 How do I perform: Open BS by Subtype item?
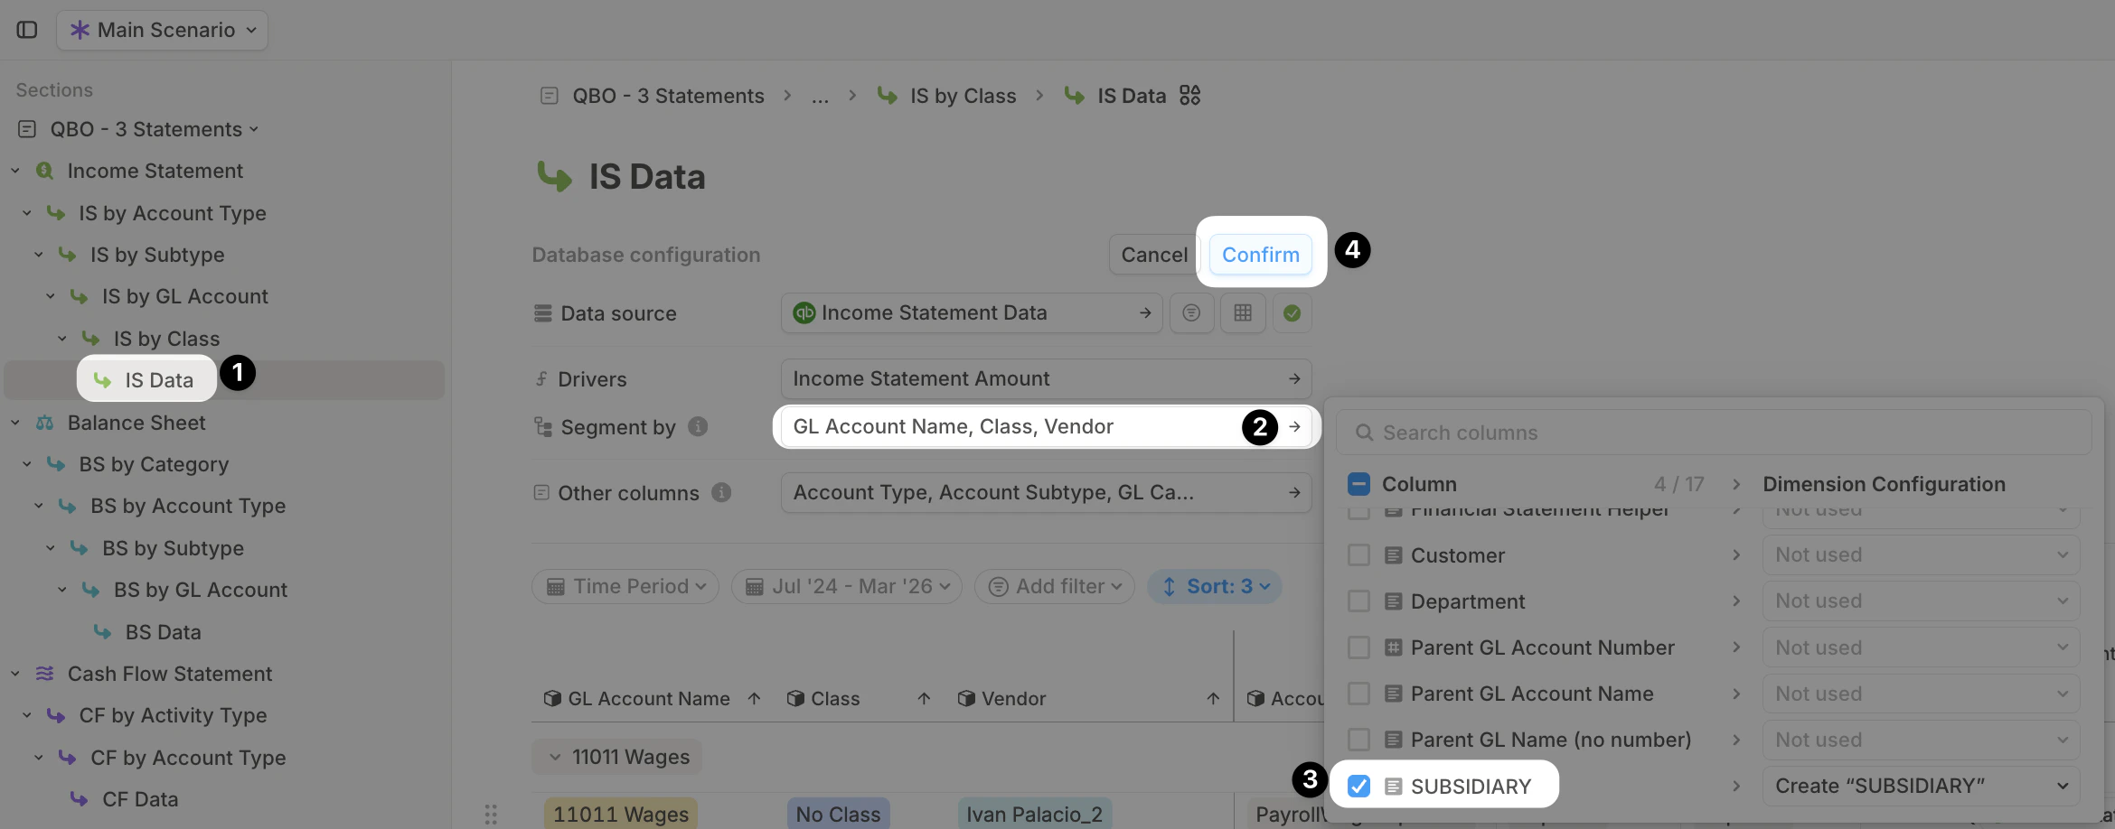pos(172,548)
